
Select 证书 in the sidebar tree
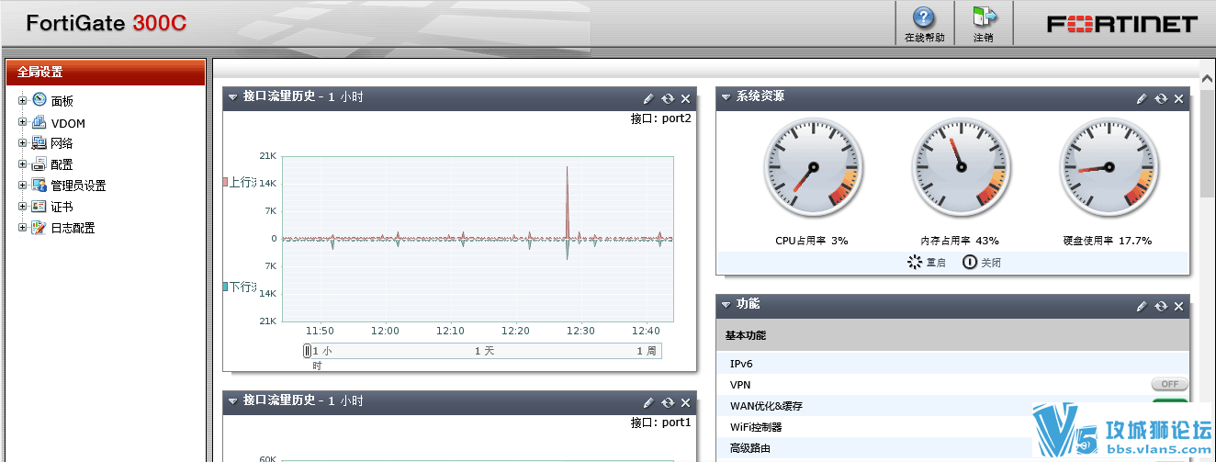[62, 207]
